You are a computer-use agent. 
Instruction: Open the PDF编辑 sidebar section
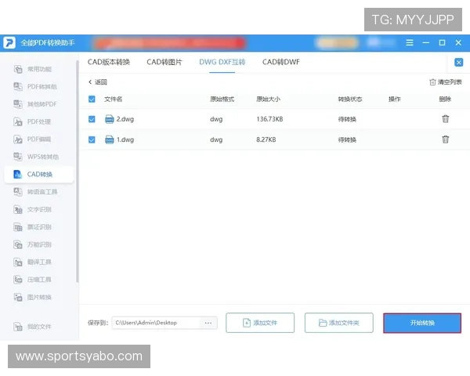32,139
